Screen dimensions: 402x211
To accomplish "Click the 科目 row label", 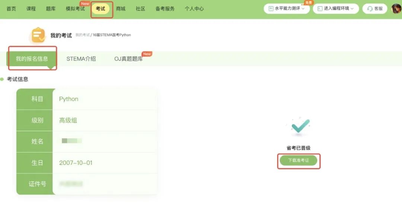I will (x=37, y=99).
